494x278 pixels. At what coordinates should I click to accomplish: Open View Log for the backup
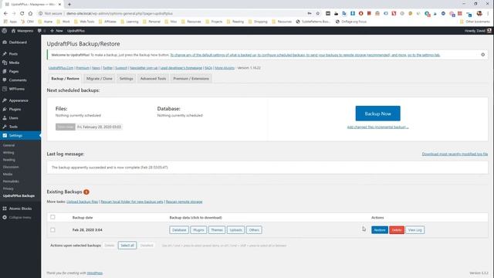pos(415,230)
